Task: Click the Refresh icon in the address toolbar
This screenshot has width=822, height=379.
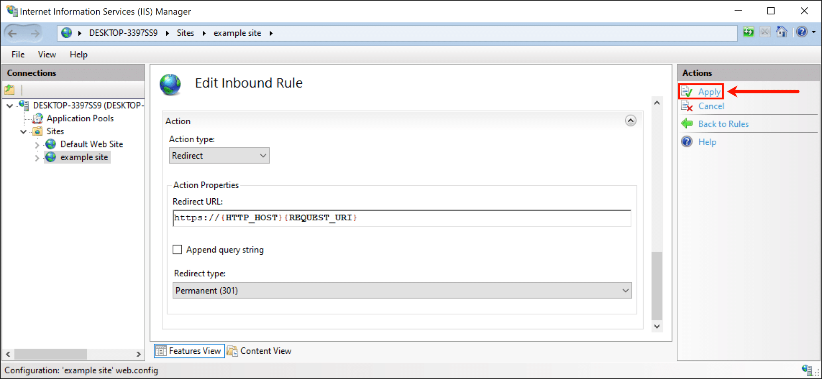Action: tap(748, 31)
